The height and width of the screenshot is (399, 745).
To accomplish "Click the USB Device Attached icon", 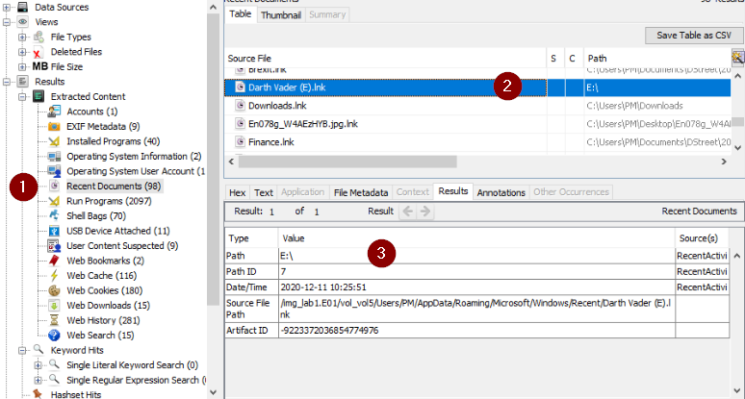I will [55, 231].
